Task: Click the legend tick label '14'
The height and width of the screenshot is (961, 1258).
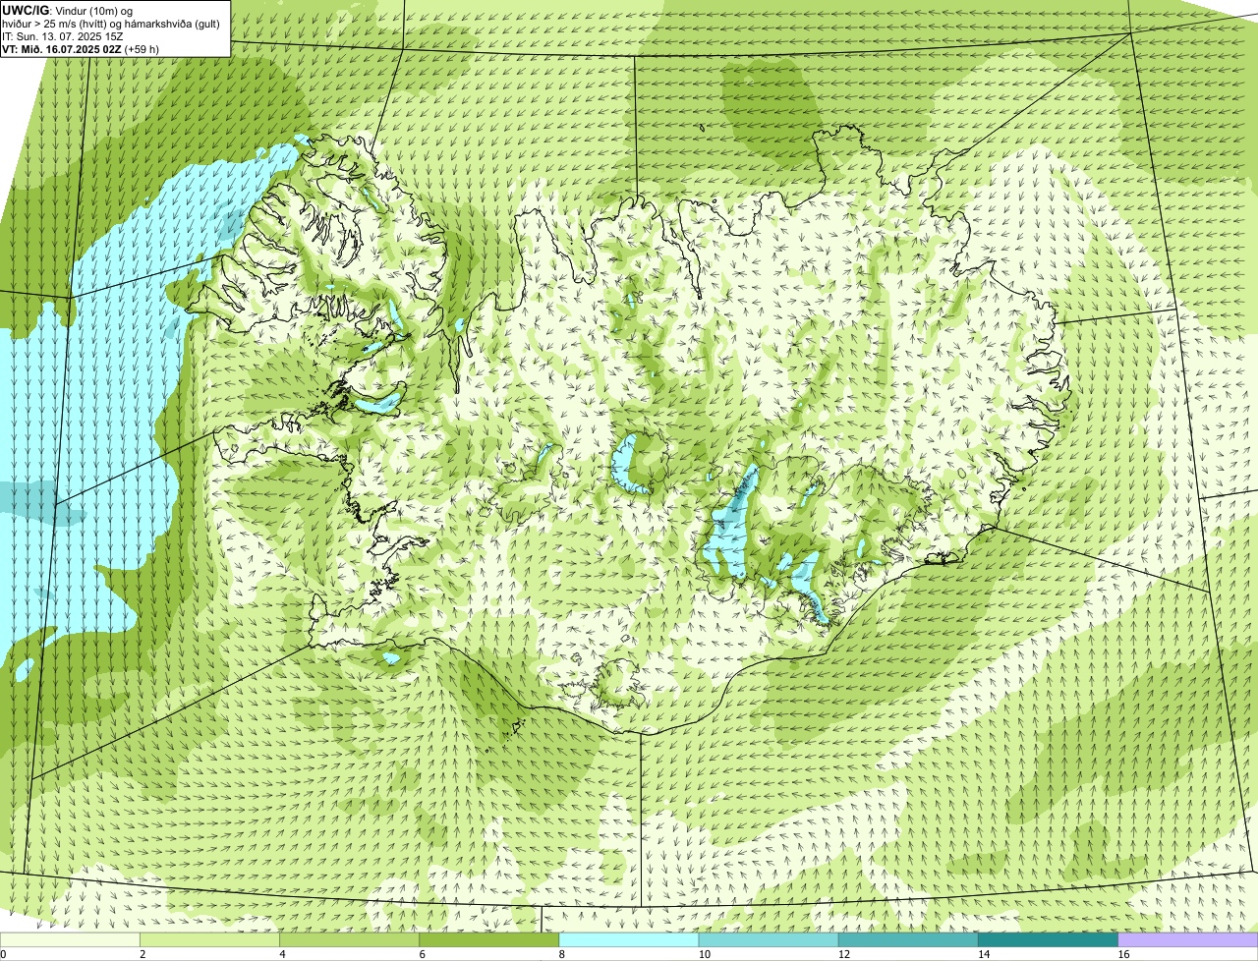Action: [984, 954]
